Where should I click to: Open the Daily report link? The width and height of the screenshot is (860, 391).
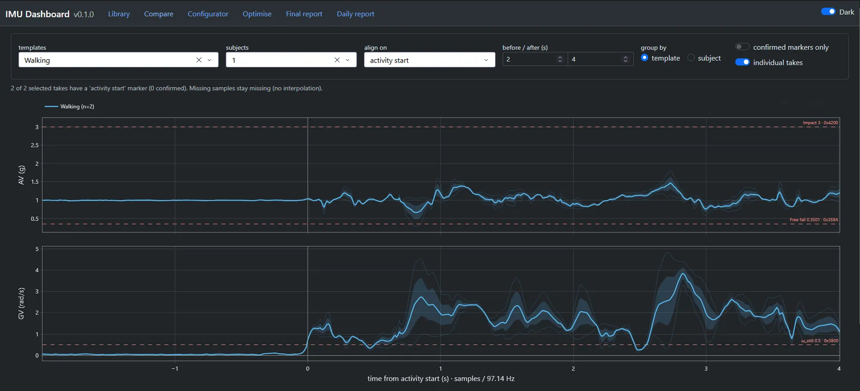click(x=355, y=14)
